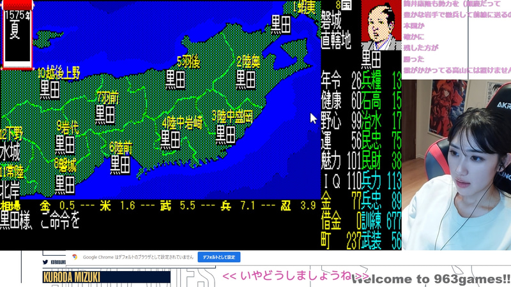Click the Google Chrome logo icon in infobar
This screenshot has height=287, width=511.
[x=75, y=257]
